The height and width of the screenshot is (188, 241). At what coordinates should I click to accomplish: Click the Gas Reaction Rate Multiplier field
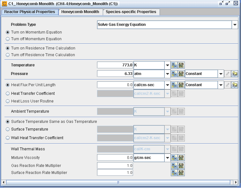[115, 166]
